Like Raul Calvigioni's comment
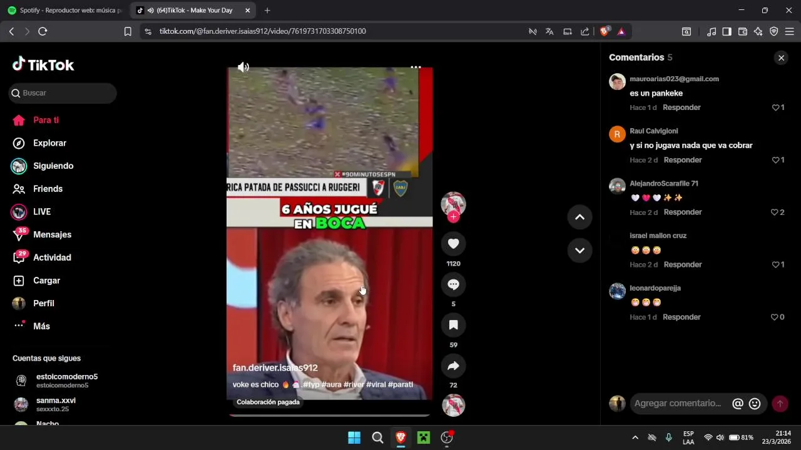 (778, 160)
